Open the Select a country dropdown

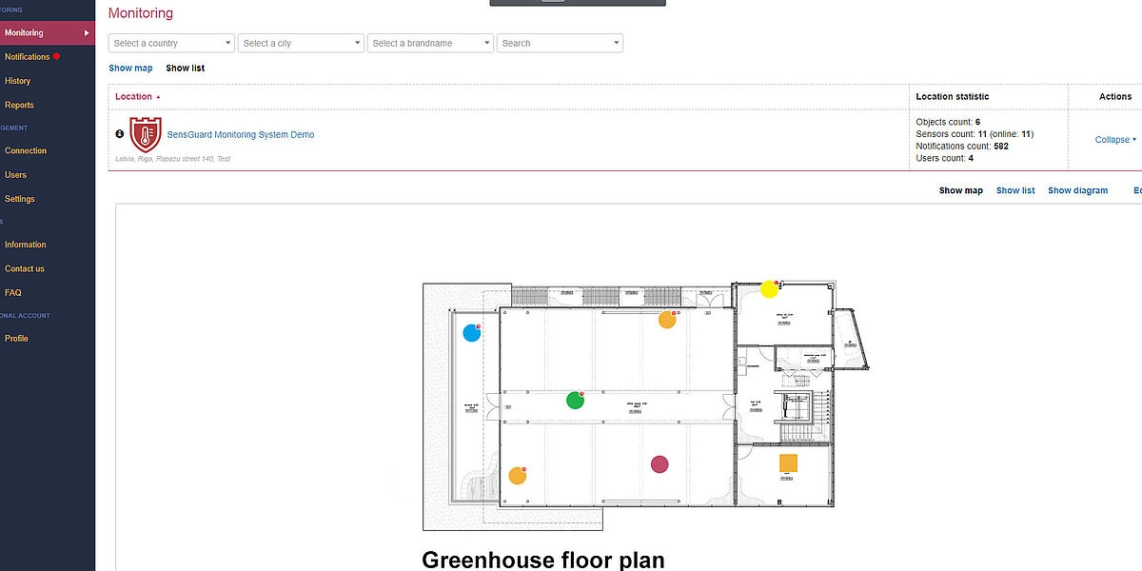click(171, 43)
